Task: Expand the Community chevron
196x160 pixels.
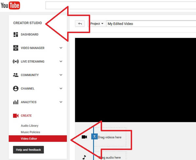Action: [61, 75]
